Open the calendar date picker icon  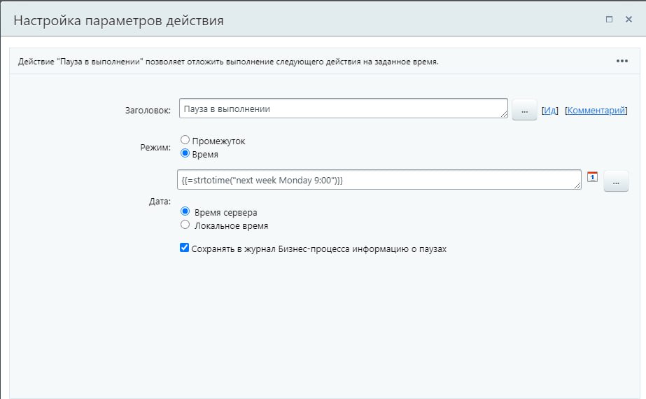592,177
